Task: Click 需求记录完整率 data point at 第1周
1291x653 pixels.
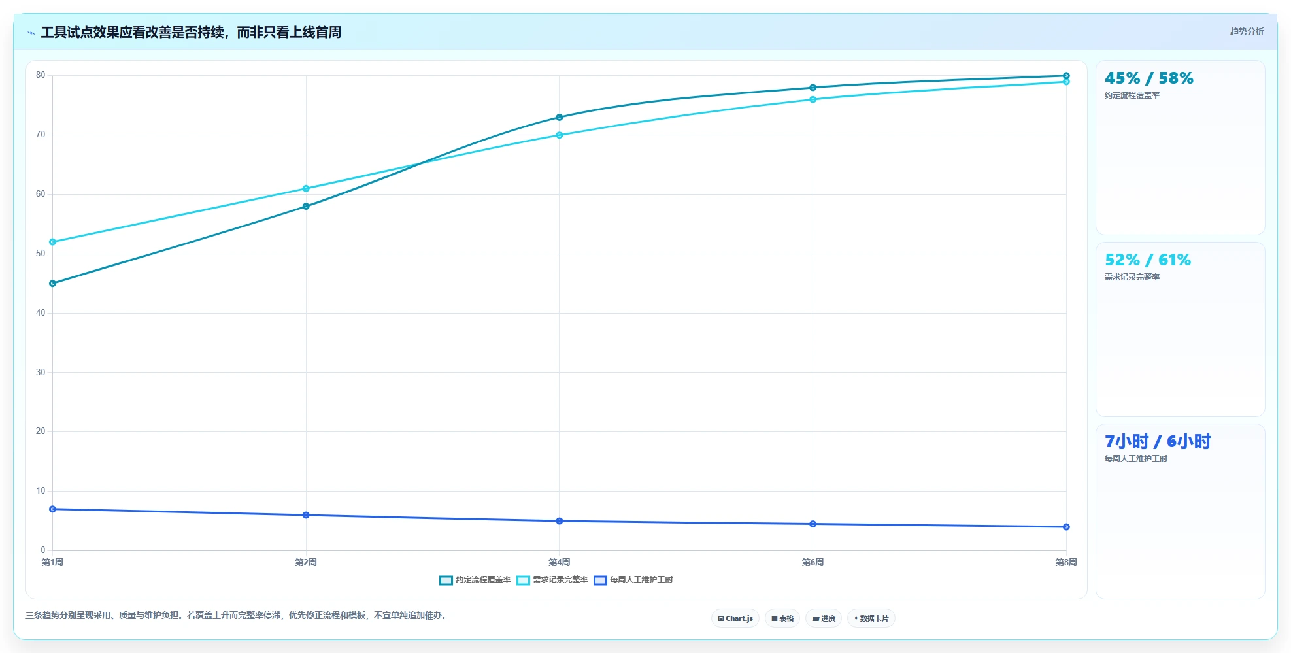Action: pos(53,242)
